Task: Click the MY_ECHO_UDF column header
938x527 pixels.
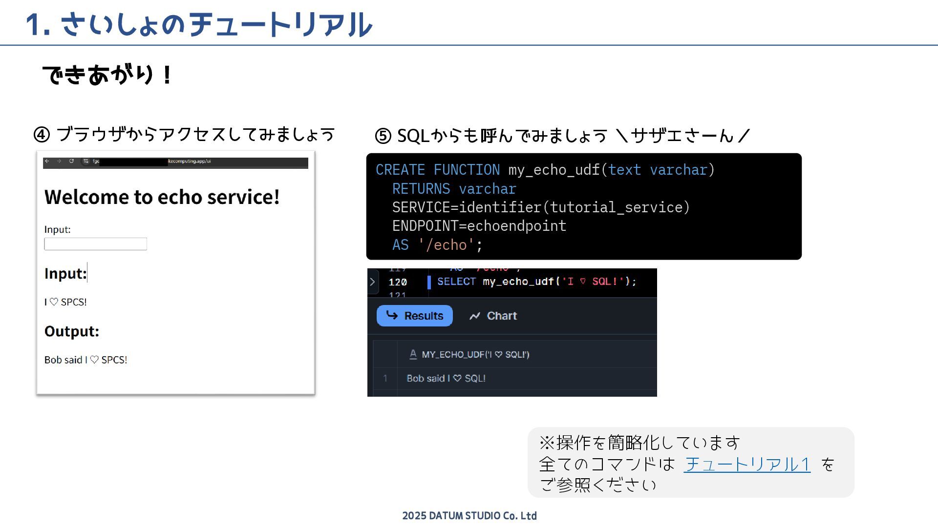Action: coord(475,354)
